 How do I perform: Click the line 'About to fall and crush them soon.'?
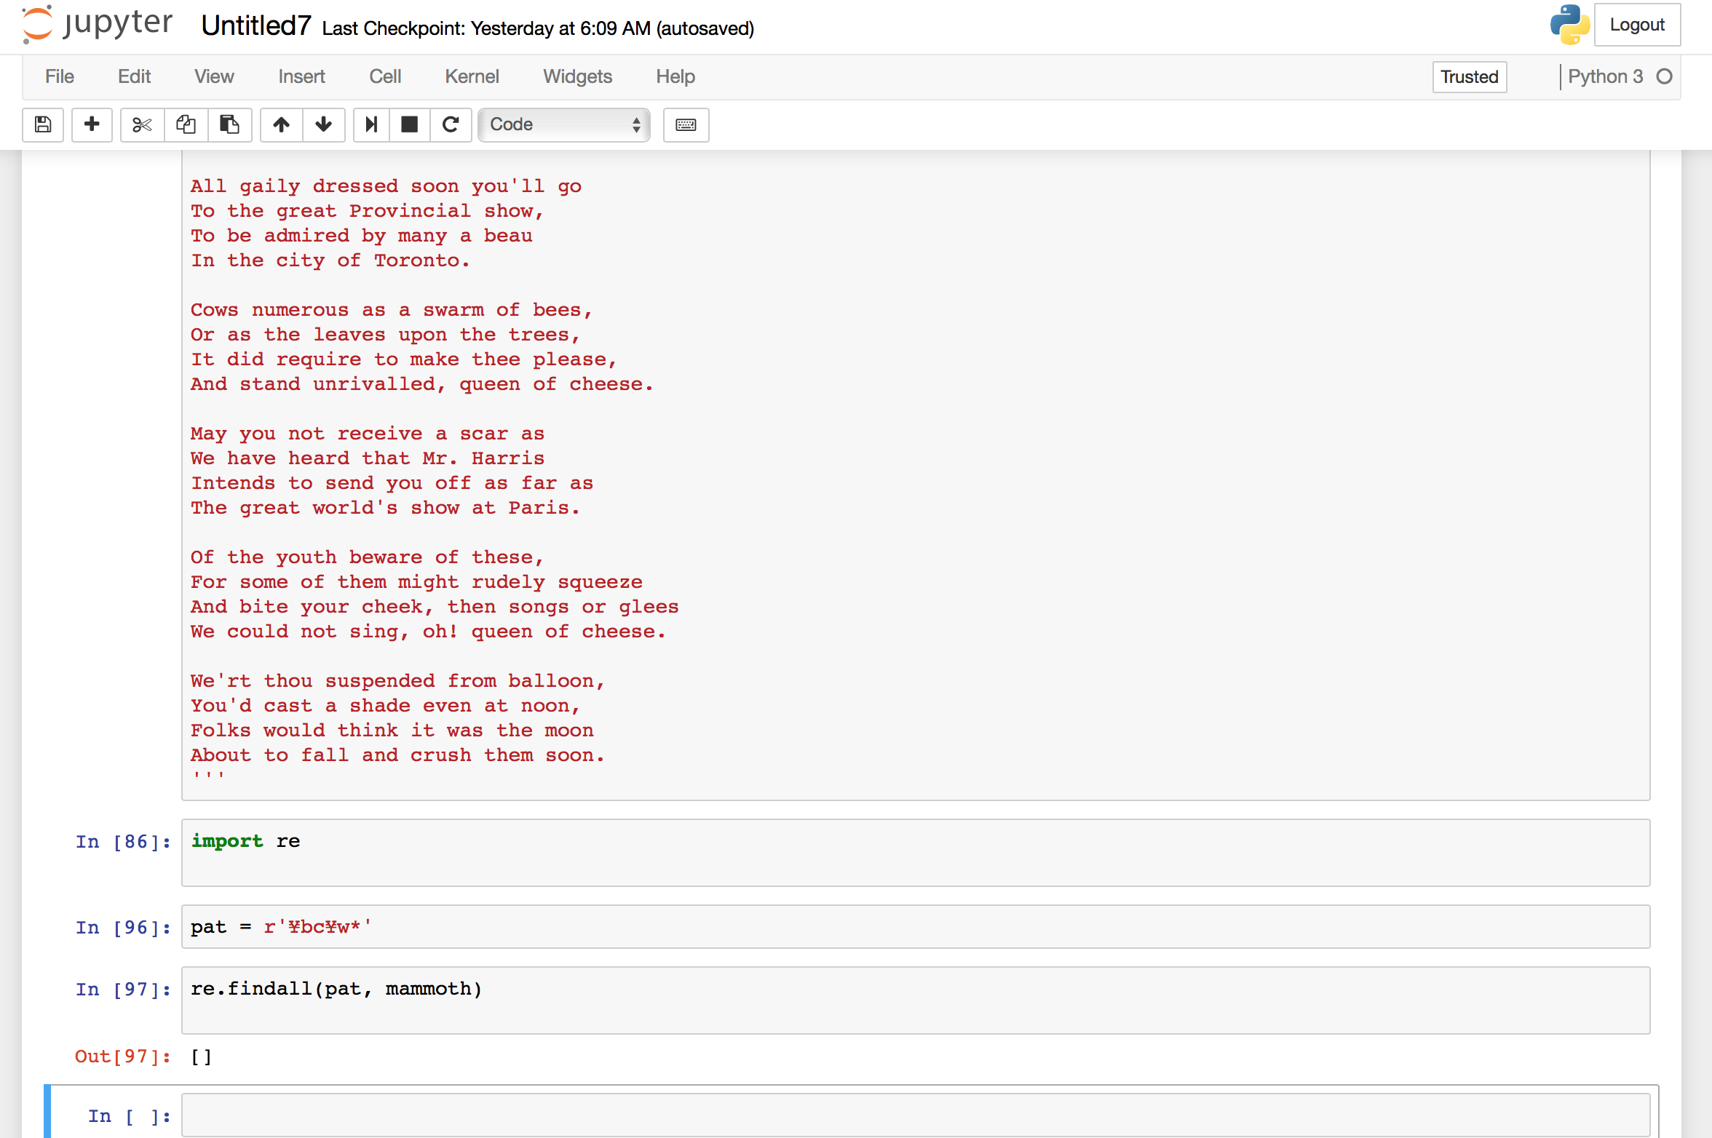coord(397,755)
